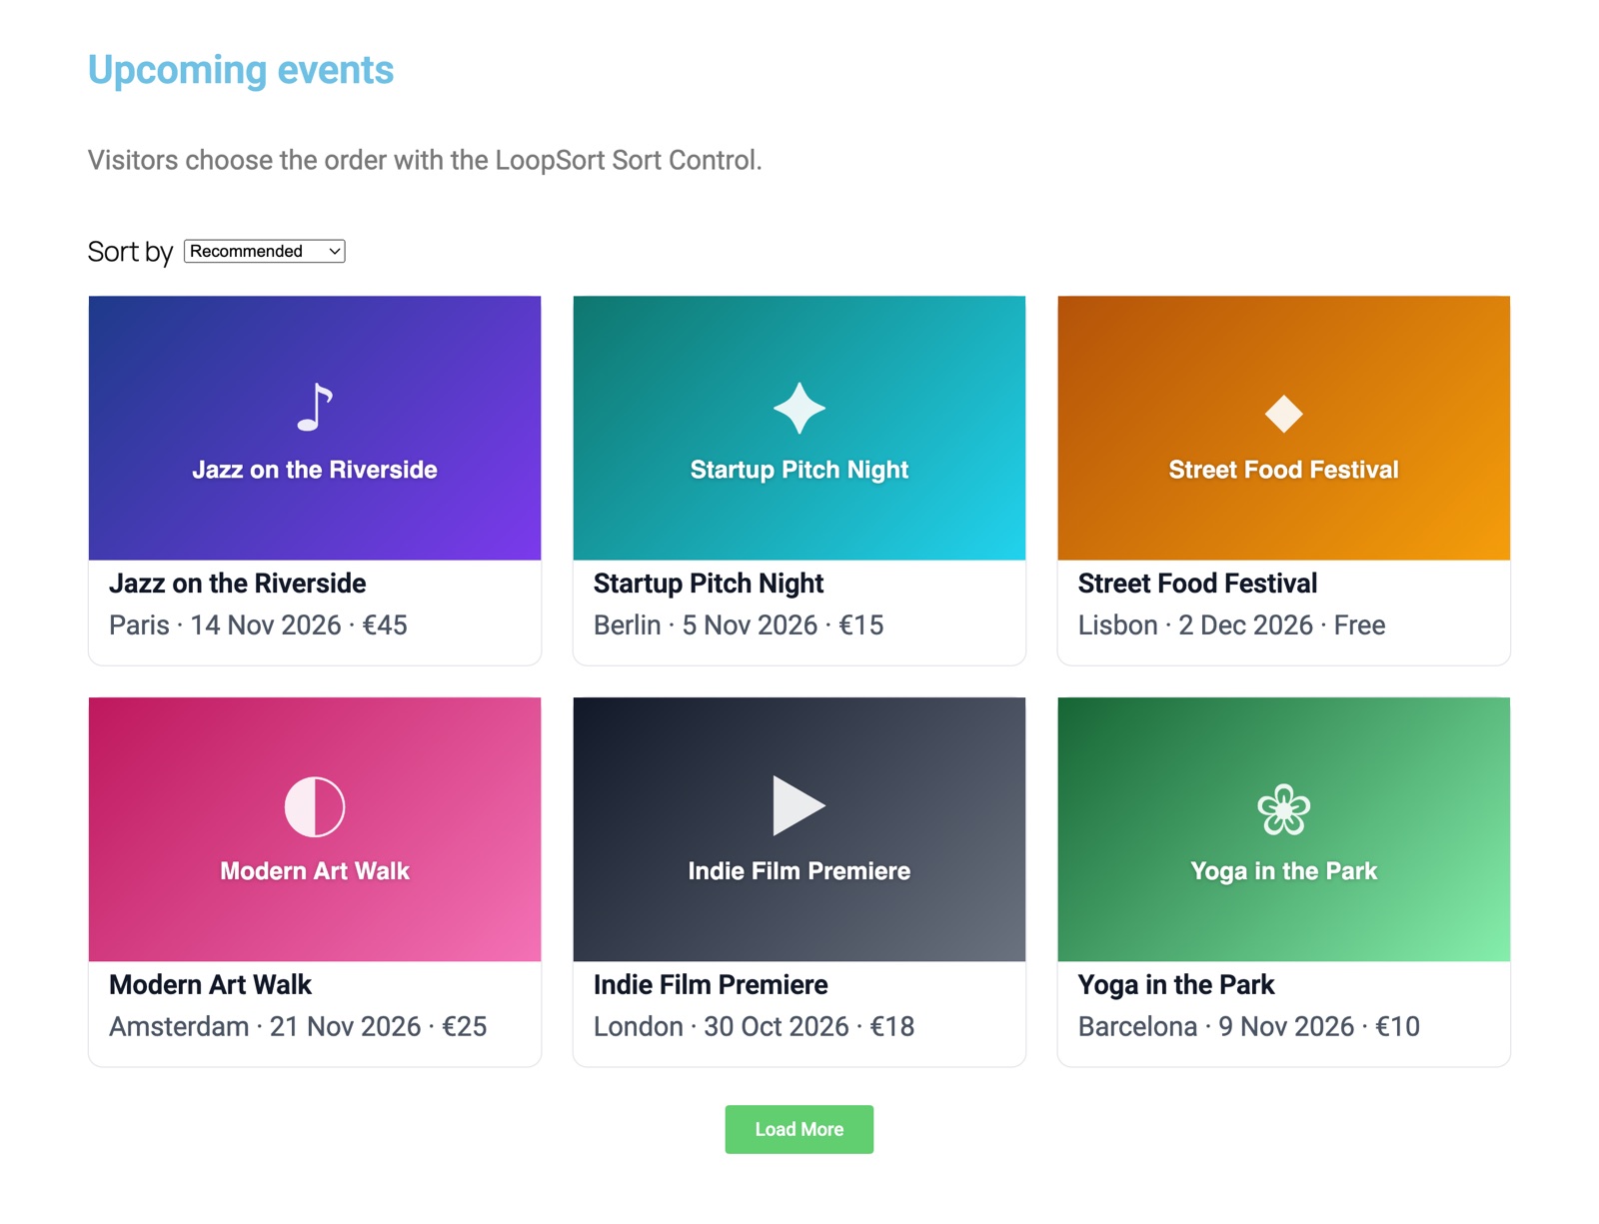Click 'Paris · 14 Nov 2026 · €45' text
The width and height of the screenshot is (1599, 1224).
[258, 625]
